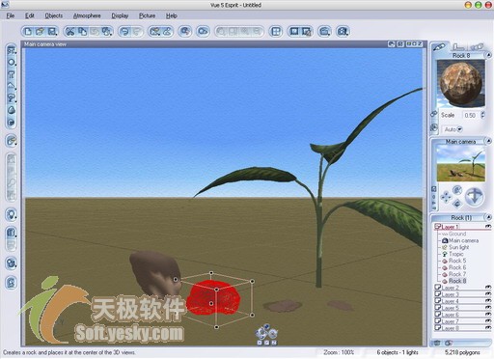Screen dimensions: 494x359
Task: Open the Auto dropdown arrow under Scale
Action: click(460, 129)
